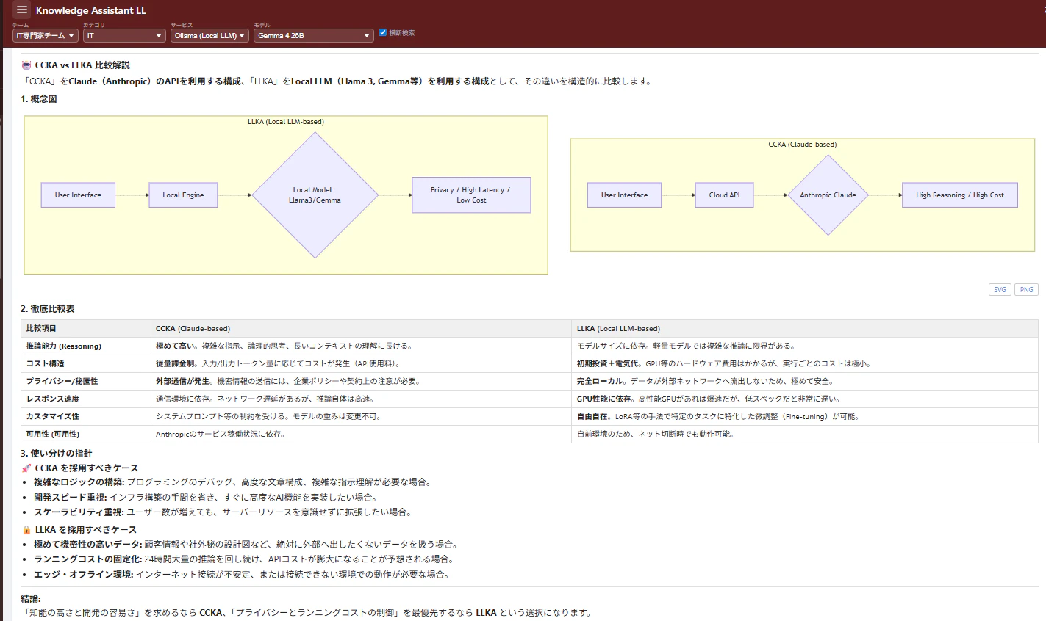The width and height of the screenshot is (1046, 621).
Task: Click the User Interface node in CCKA diagram
Action: tap(624, 195)
